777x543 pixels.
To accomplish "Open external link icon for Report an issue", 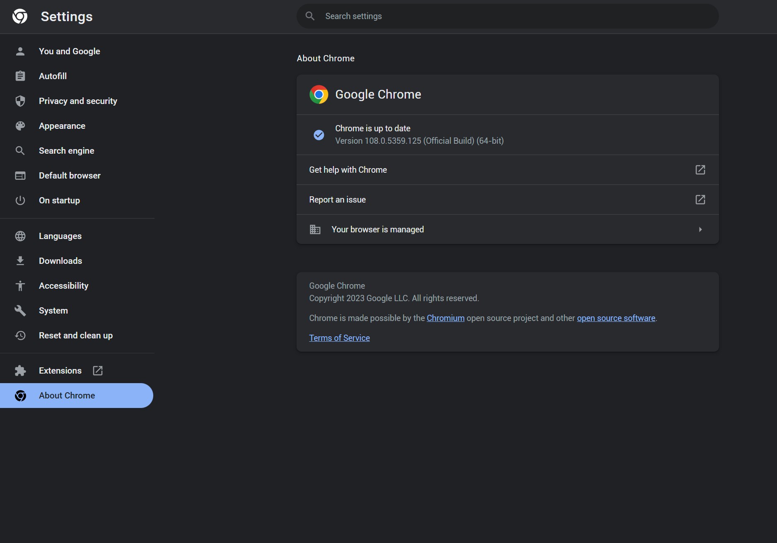I will [700, 200].
